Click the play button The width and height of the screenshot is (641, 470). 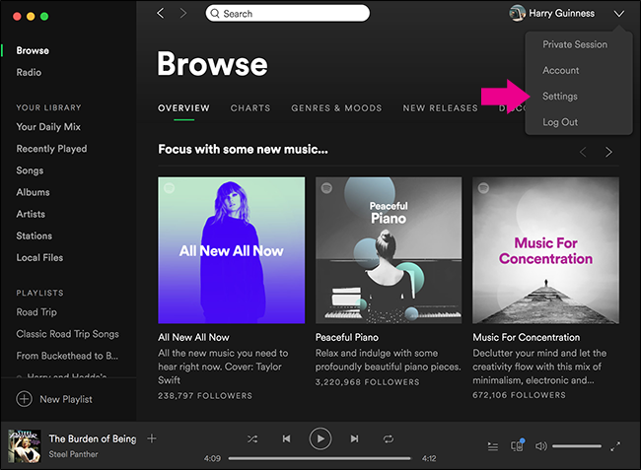[x=320, y=439]
